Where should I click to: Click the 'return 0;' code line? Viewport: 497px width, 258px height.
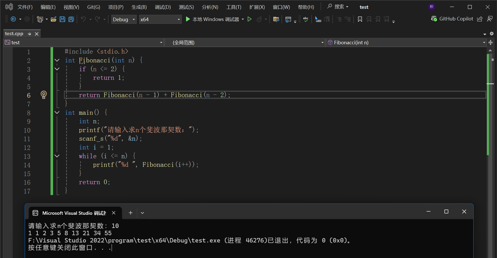click(x=95, y=182)
